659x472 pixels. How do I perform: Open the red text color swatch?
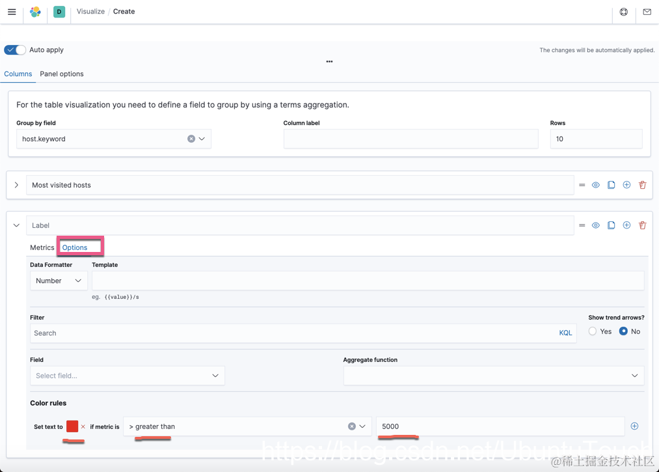pyautogui.click(x=72, y=426)
